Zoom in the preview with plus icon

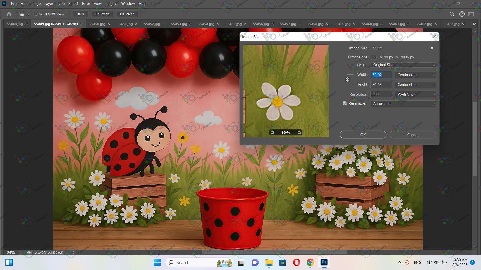click(299, 133)
